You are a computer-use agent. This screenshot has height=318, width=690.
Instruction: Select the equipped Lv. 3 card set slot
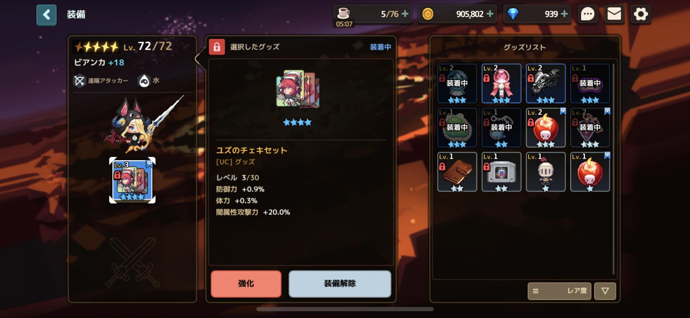point(132,180)
